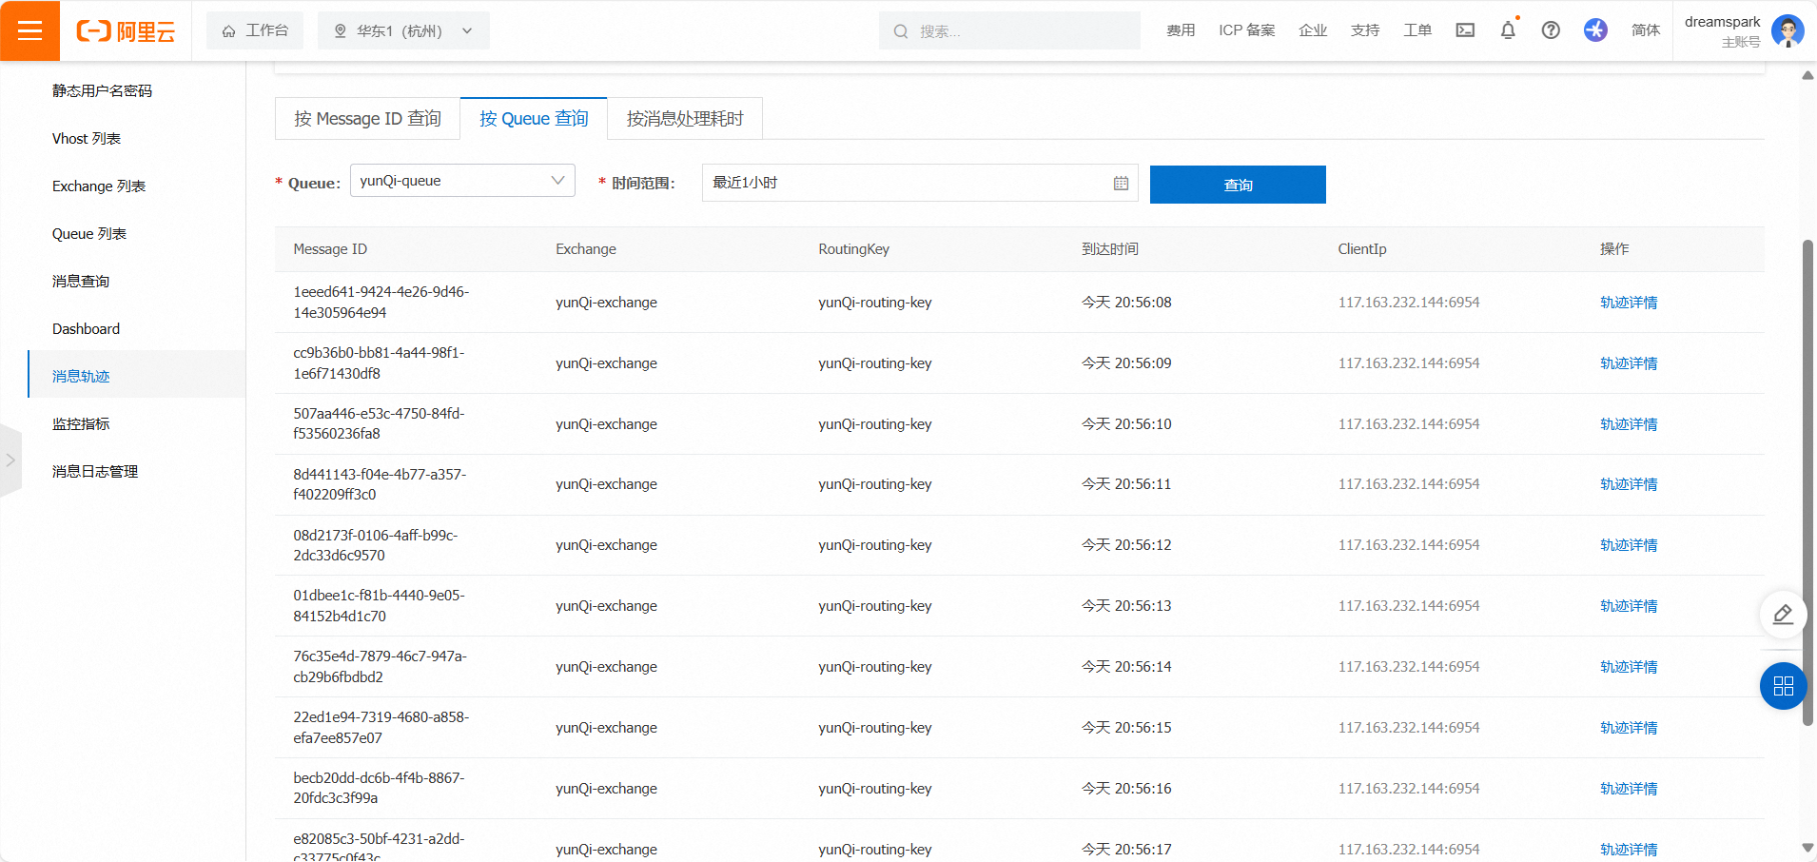Click the top search box
The width and height of the screenshot is (1817, 862).
pyautogui.click(x=1009, y=30)
